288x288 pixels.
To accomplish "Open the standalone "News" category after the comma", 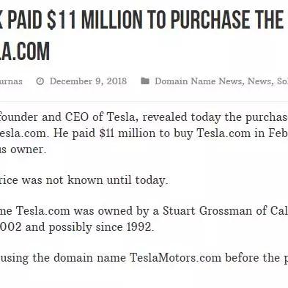I will (x=259, y=81).
